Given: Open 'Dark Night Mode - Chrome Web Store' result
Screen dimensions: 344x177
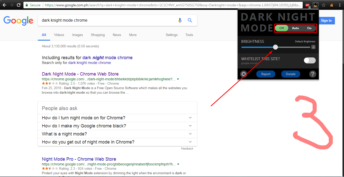Looking at the screenshot, I should 80,74.
